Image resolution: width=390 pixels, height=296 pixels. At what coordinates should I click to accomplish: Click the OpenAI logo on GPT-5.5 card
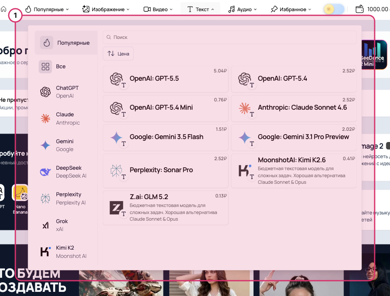[117, 79]
